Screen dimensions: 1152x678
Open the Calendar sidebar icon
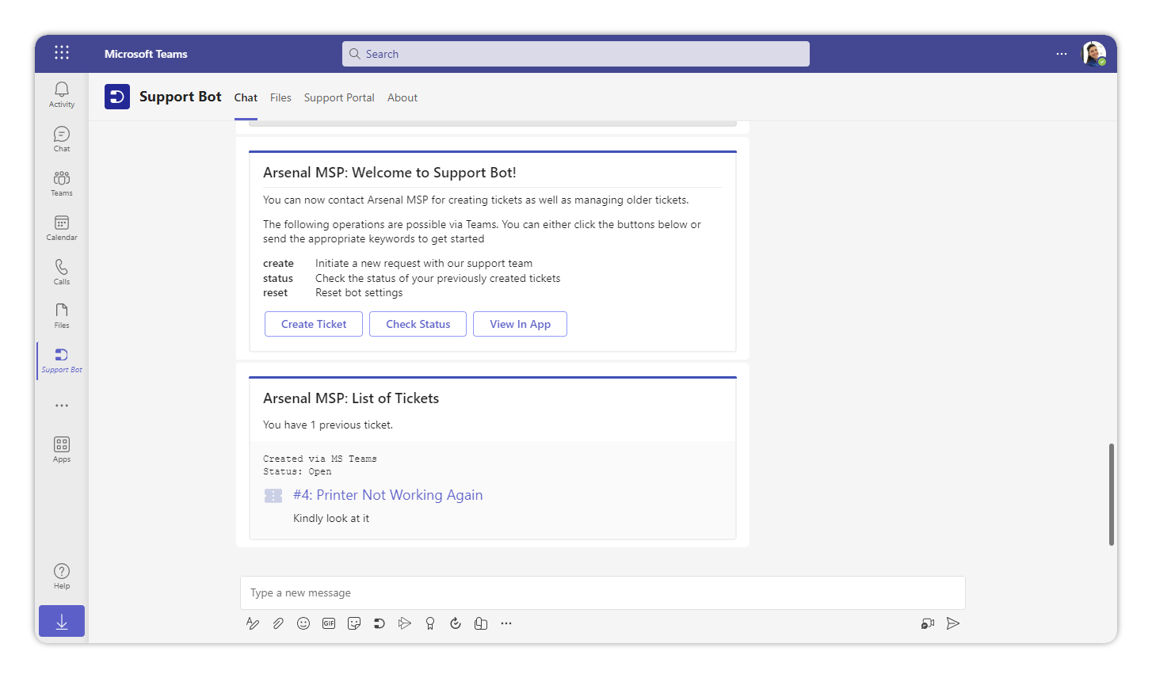click(x=62, y=227)
